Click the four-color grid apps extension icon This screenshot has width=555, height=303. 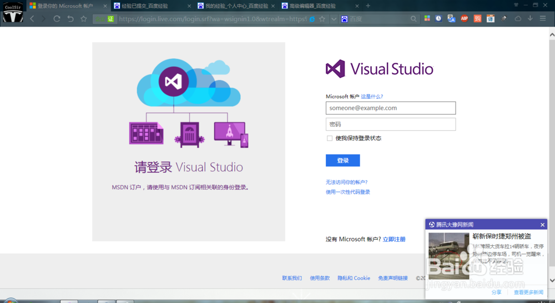click(427, 18)
